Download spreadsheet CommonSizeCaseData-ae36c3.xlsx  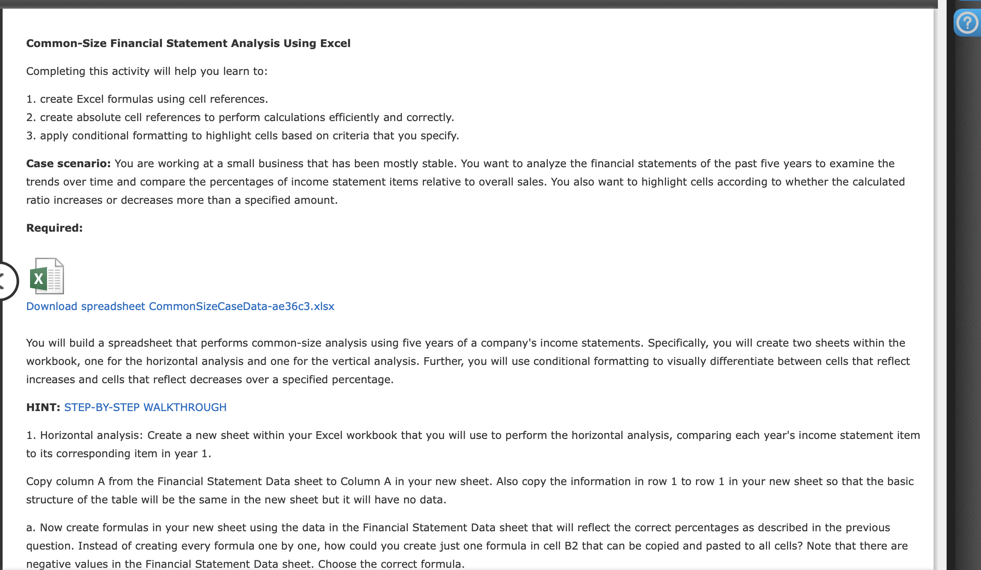click(180, 306)
